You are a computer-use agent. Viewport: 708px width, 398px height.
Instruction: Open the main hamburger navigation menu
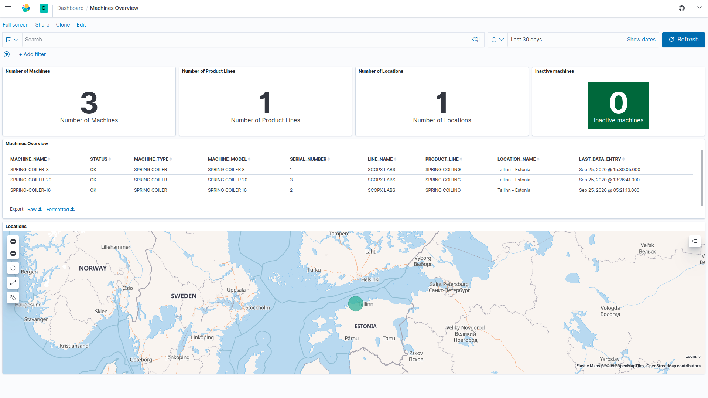point(8,8)
